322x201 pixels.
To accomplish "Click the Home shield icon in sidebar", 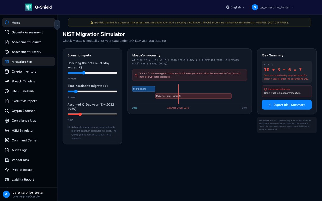I will pyautogui.click(x=7, y=22).
